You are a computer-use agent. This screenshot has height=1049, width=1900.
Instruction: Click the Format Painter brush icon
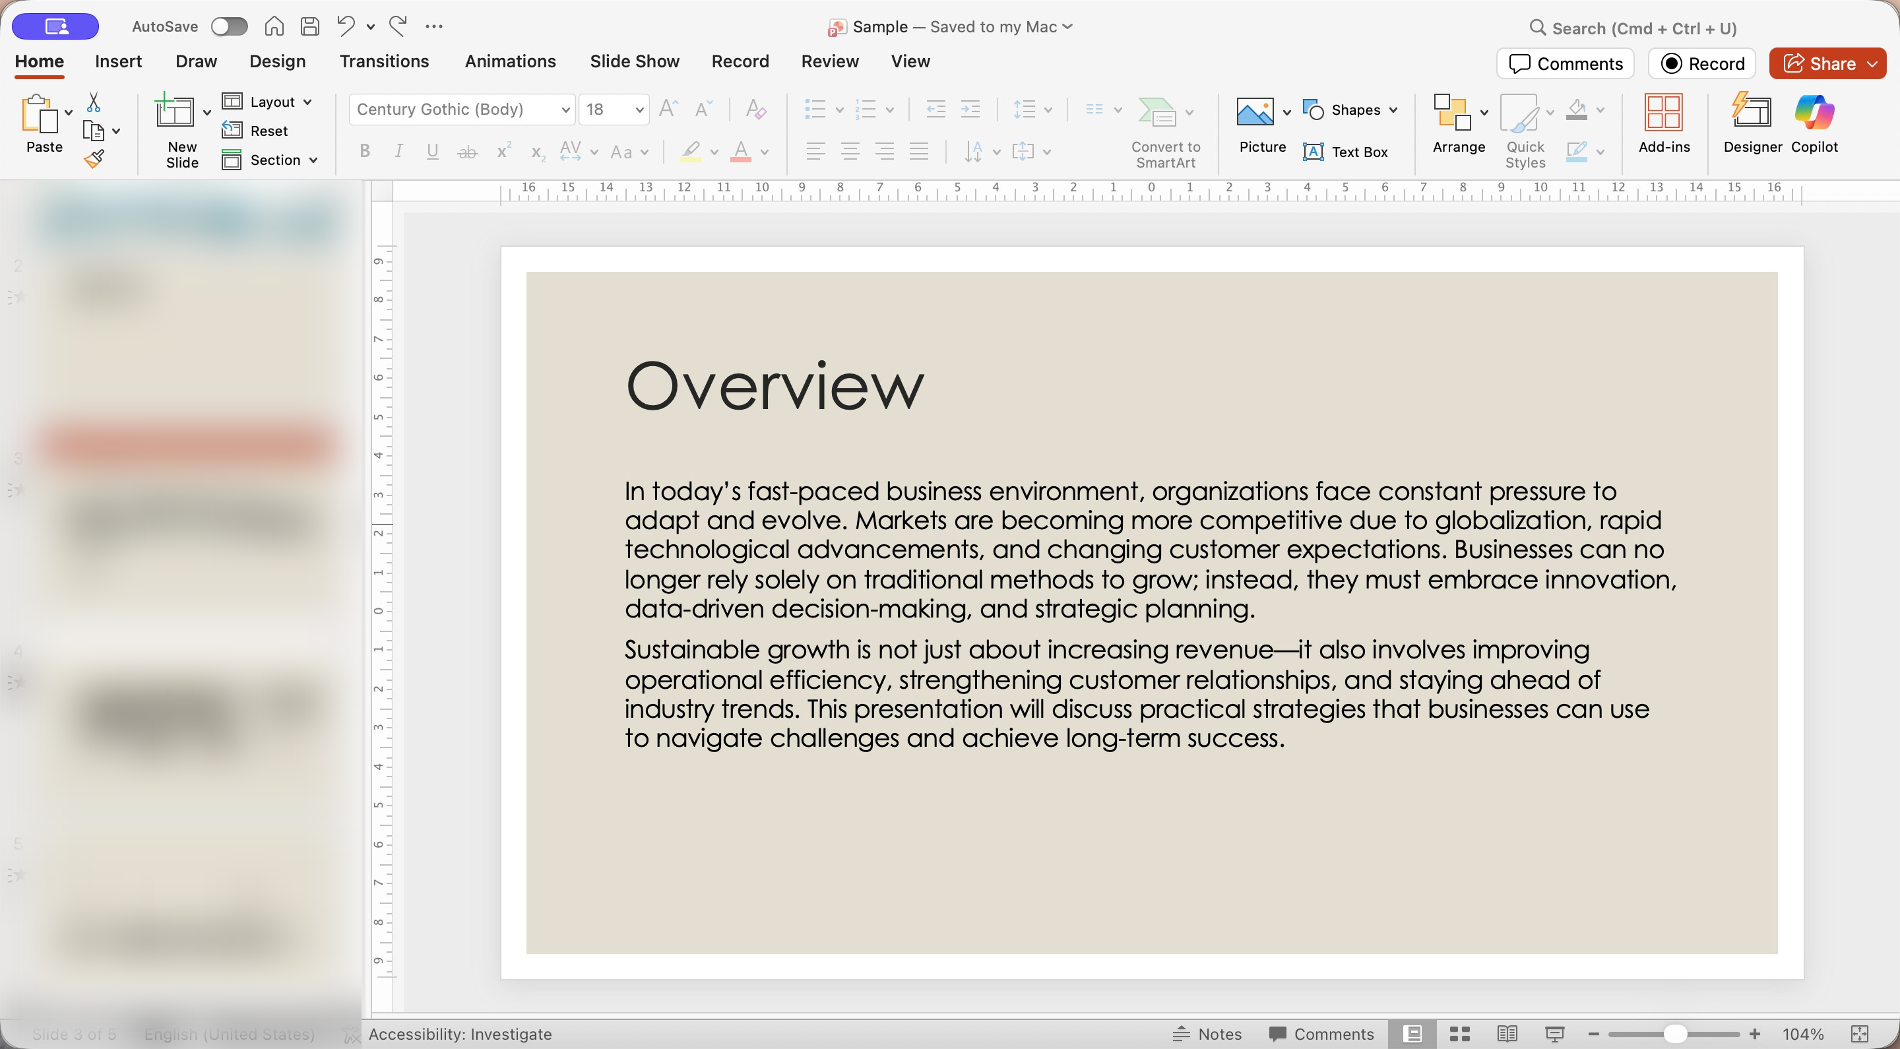pyautogui.click(x=94, y=158)
